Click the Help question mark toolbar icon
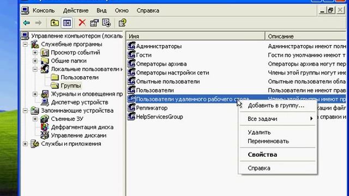Image resolution: width=349 pixels, height=196 pixels. (122, 23)
